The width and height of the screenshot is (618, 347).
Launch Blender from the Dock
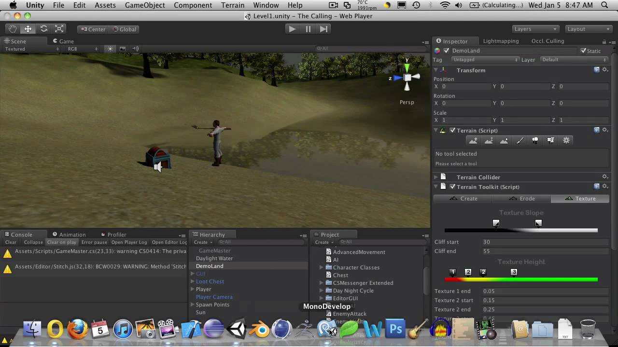[x=260, y=330]
